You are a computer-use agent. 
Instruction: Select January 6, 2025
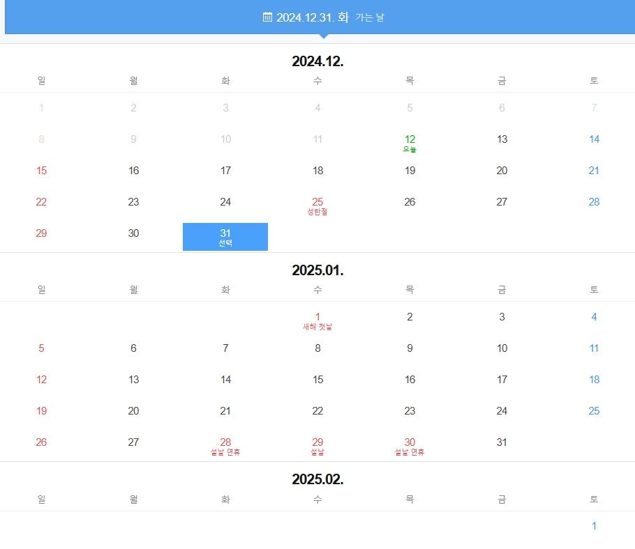point(134,348)
